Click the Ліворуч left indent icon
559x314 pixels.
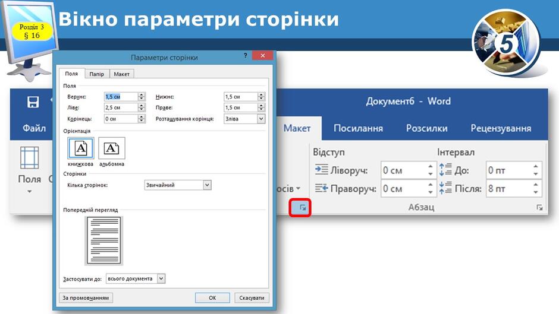321,170
